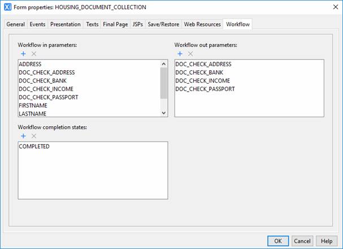Add a workflow completion state
343x249 pixels.
23,136
